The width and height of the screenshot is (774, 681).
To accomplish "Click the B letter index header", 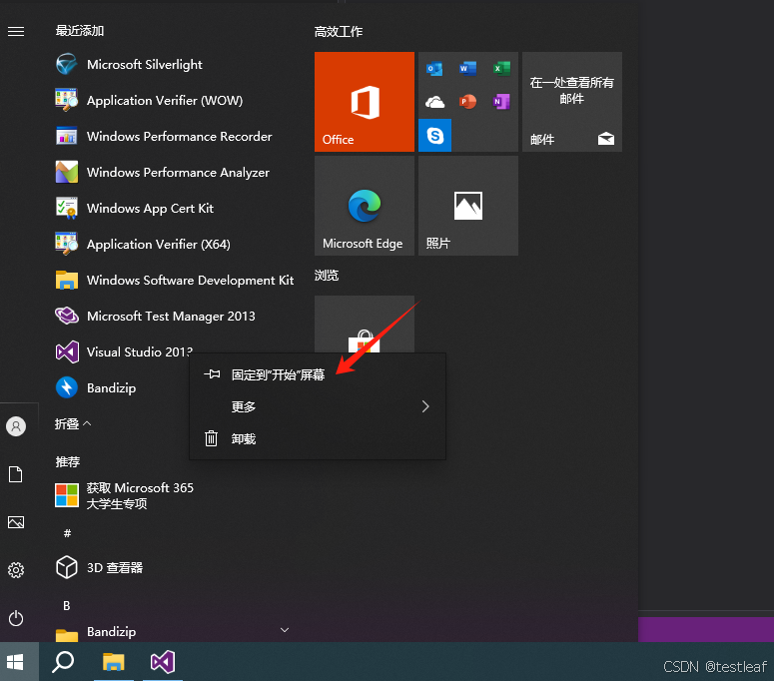I will (x=67, y=605).
